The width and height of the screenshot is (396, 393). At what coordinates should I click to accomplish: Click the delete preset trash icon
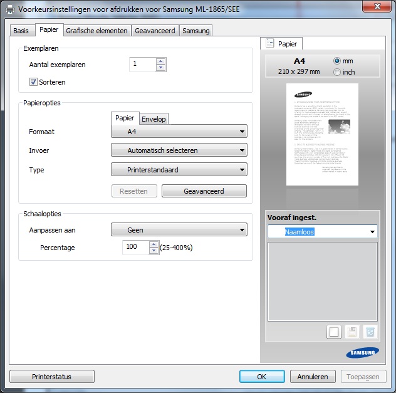(370, 332)
